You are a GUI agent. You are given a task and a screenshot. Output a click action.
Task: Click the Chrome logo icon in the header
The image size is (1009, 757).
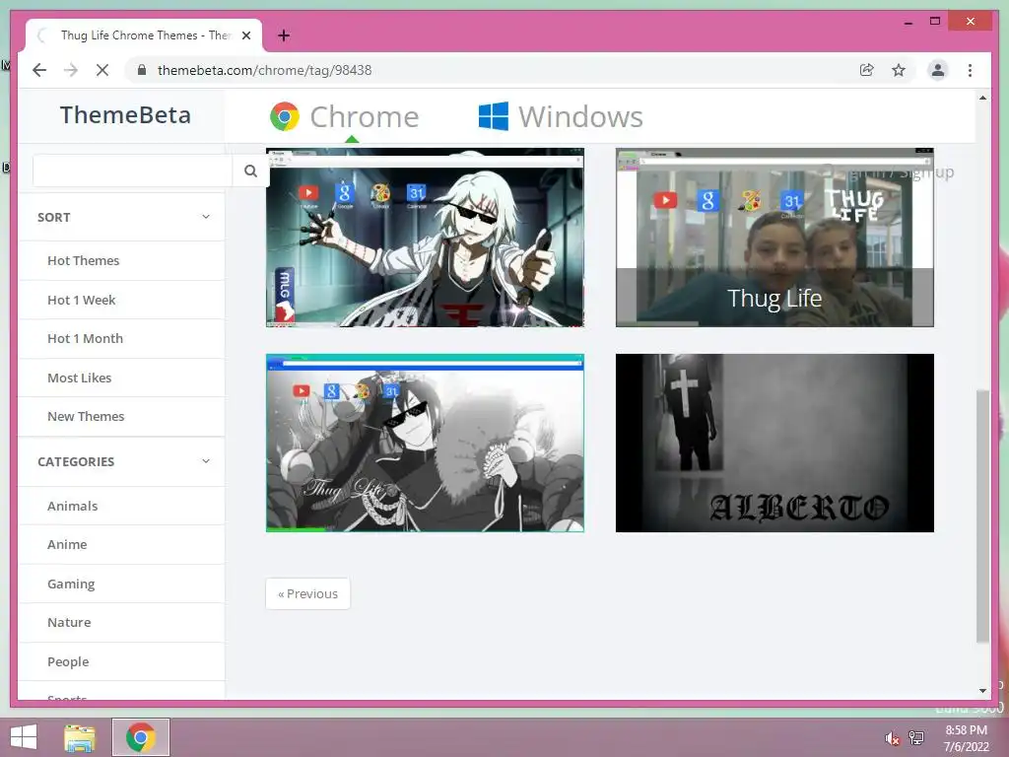pyautogui.click(x=285, y=116)
